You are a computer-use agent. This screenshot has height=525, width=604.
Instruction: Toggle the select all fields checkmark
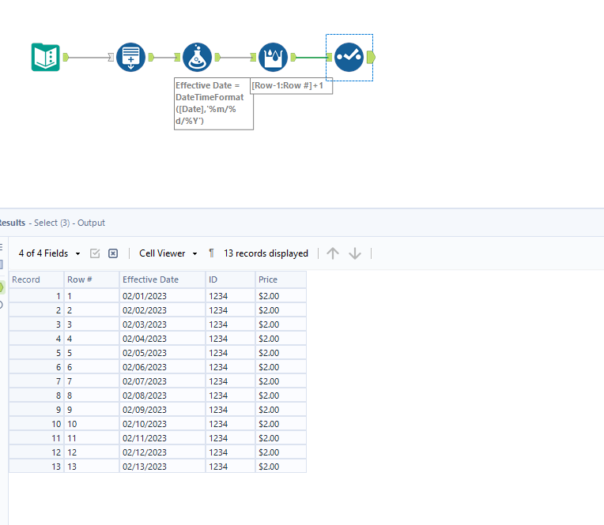tap(95, 253)
